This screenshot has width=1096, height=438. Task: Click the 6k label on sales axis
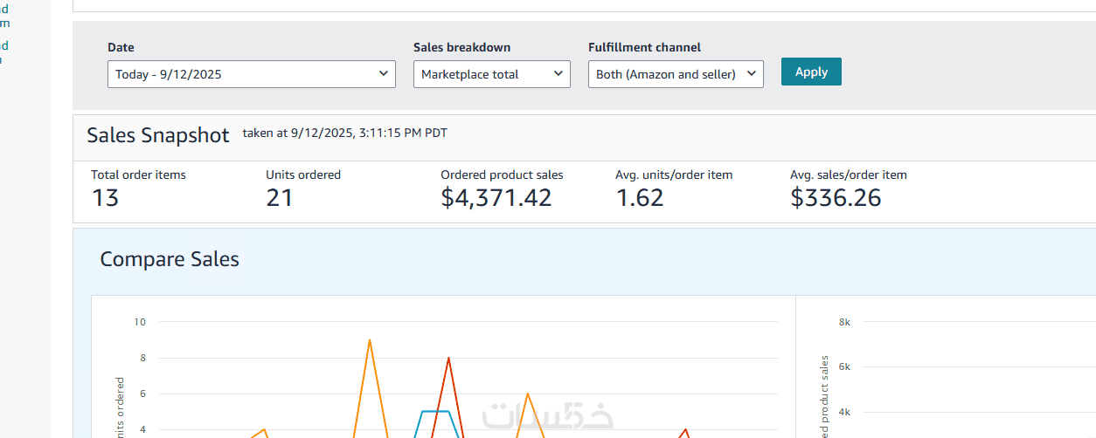point(844,367)
